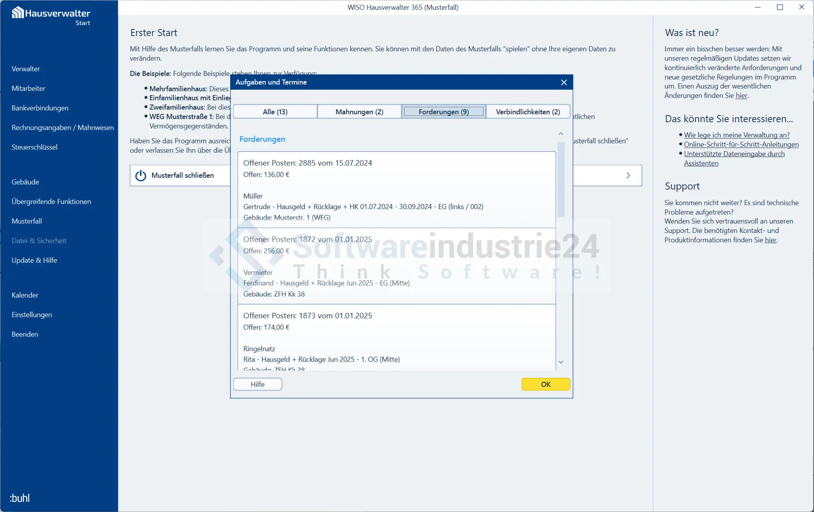Open 'Wie lege ich meine Verwaltung an?' link
This screenshot has width=814, height=512.
click(x=736, y=135)
